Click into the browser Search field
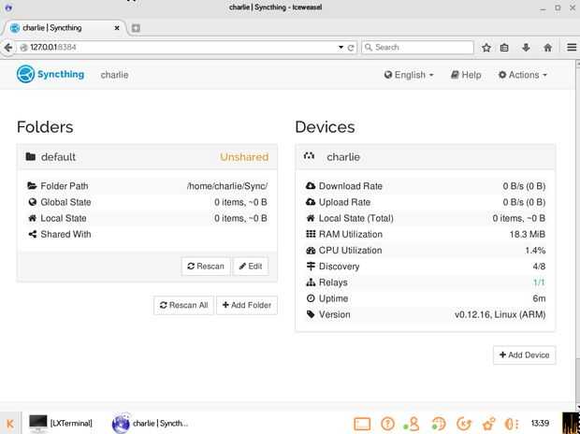580x434 pixels. [x=417, y=48]
